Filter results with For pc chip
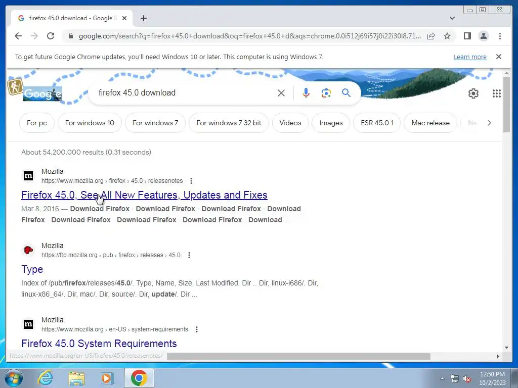Viewport: 518px width, 388px height. coord(36,123)
